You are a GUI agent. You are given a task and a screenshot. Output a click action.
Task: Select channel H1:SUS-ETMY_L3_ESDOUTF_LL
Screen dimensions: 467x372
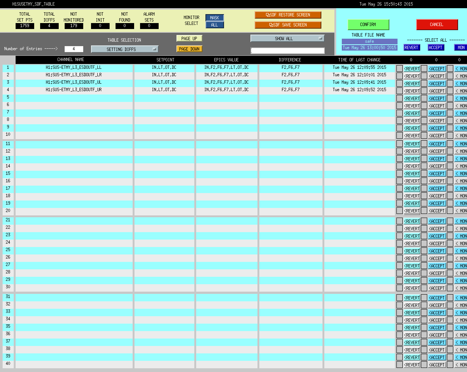(74, 67)
